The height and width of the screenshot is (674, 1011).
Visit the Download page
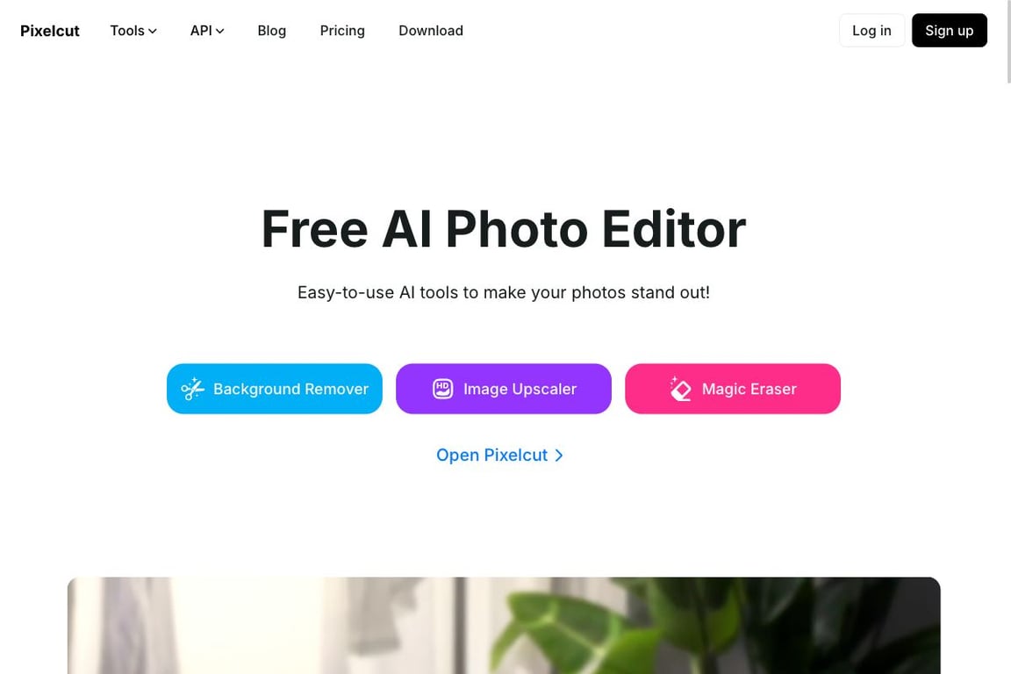tap(431, 31)
